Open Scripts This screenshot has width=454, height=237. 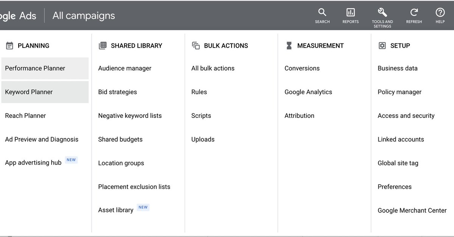pos(201,116)
